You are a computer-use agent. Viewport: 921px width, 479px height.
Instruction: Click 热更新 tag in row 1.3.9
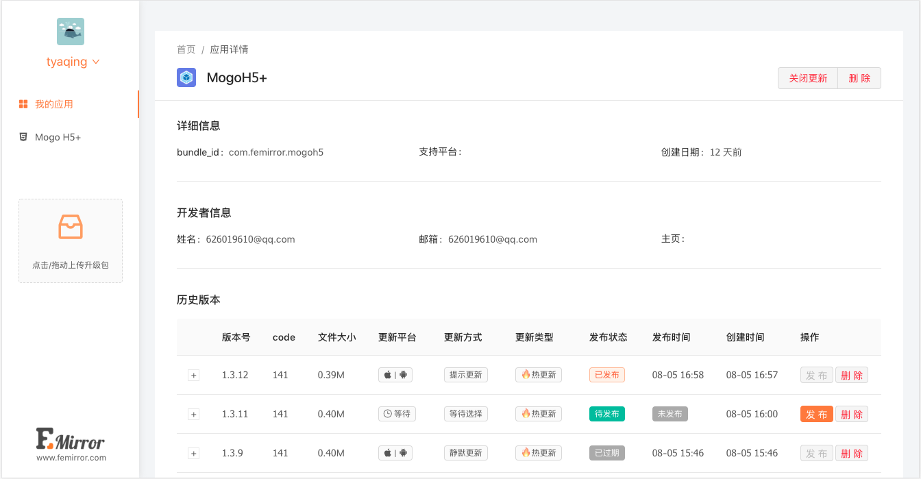[539, 453]
